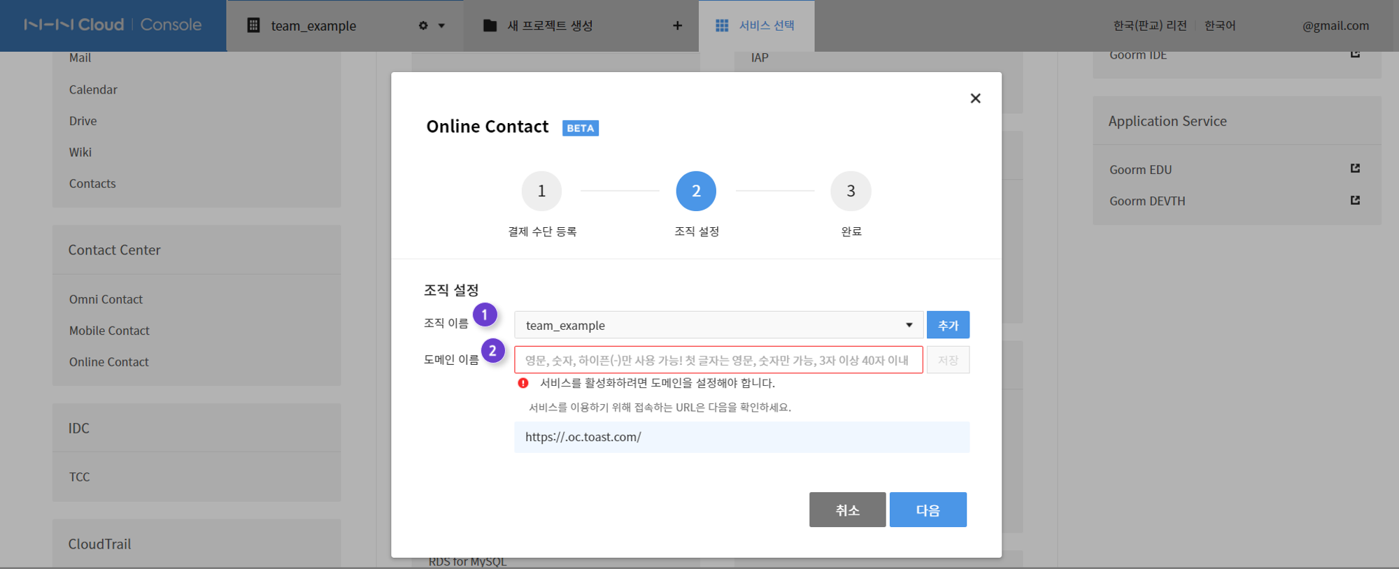
Task: Expand the team_example organization dropdown arrow
Action: click(x=441, y=26)
